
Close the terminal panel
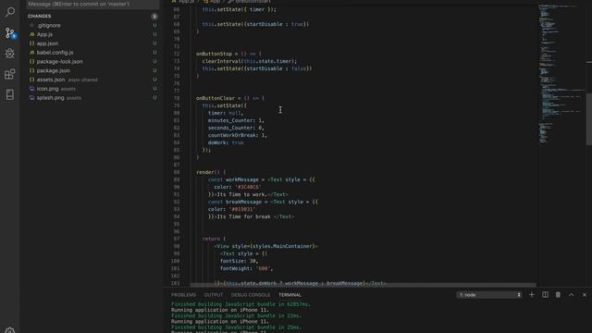pos(585,294)
